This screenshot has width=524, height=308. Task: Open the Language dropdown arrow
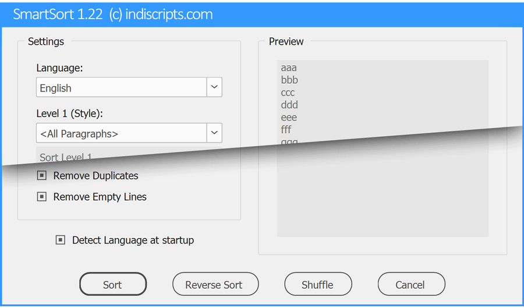tap(214, 87)
